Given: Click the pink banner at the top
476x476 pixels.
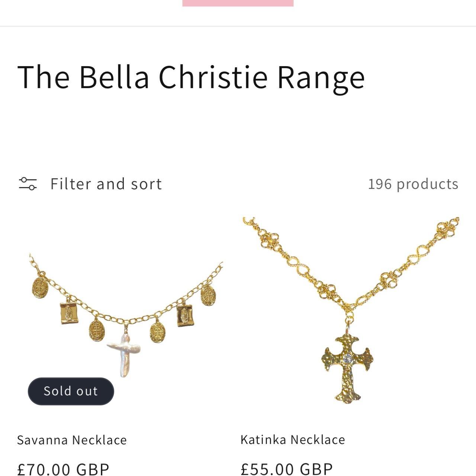Looking at the screenshot, I should click(x=238, y=3).
